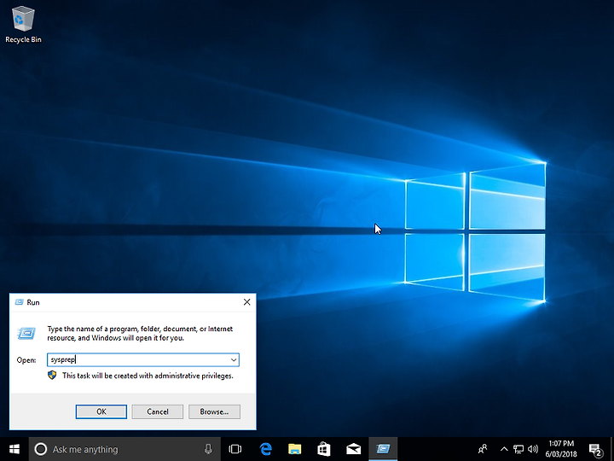
Task: Click the Show desktop strip at taskbar edge
Action: pos(612,449)
